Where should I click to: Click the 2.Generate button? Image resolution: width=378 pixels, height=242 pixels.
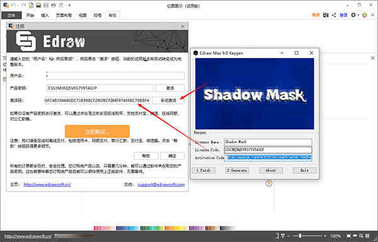237,170
